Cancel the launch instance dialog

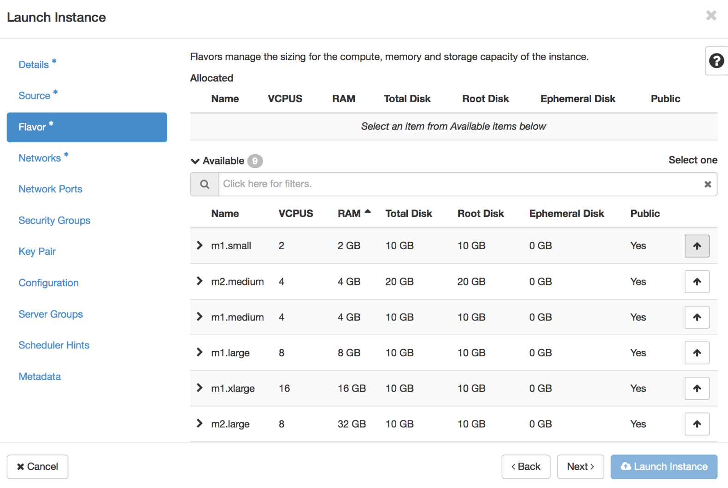37,467
